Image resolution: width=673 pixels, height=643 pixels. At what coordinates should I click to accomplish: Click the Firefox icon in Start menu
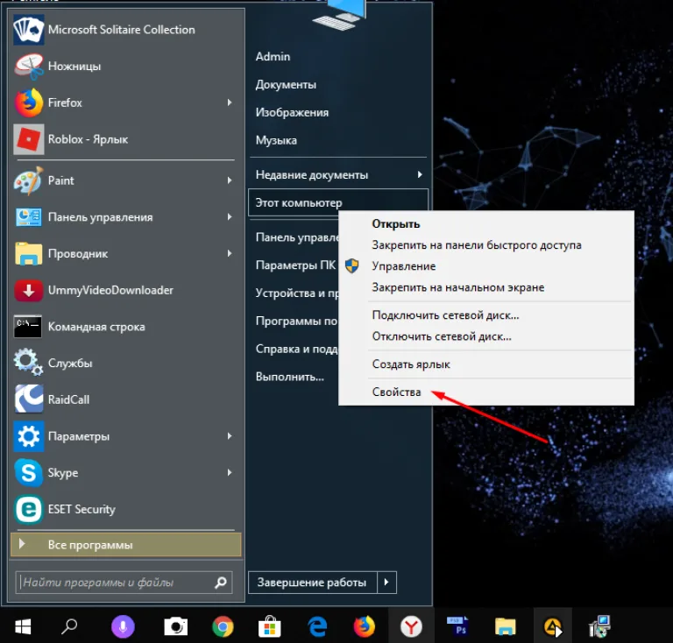click(28, 102)
